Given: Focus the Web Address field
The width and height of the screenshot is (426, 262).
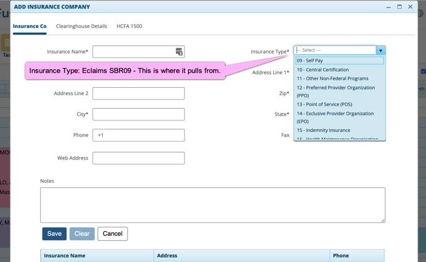Looking at the screenshot, I should point(139,158).
